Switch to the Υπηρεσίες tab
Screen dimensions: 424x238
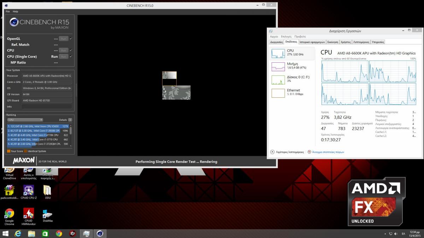pyautogui.click(x=378, y=42)
